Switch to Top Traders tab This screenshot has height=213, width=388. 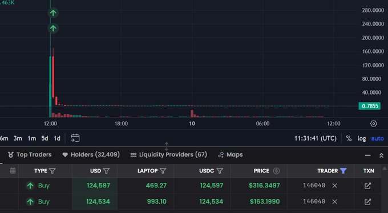point(30,155)
